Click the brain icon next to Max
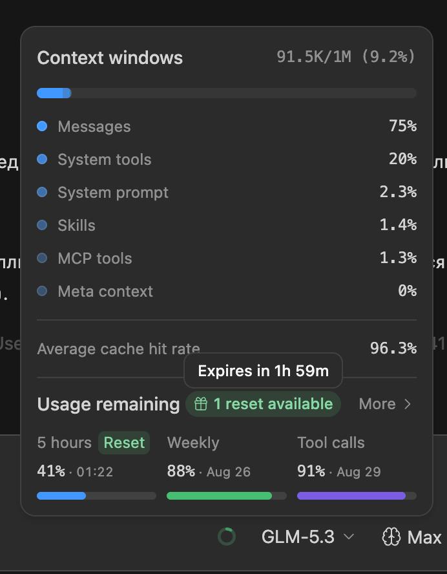 pos(391,537)
